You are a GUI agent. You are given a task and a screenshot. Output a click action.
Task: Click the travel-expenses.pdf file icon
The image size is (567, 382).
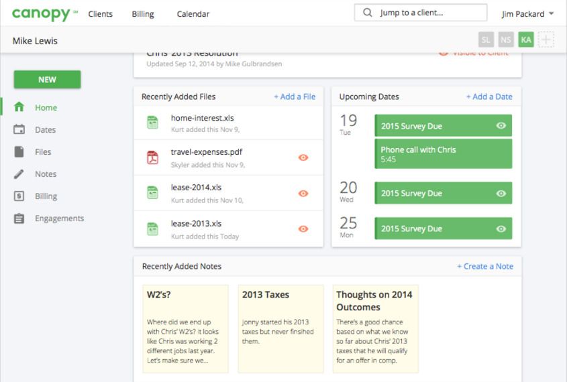pos(152,157)
